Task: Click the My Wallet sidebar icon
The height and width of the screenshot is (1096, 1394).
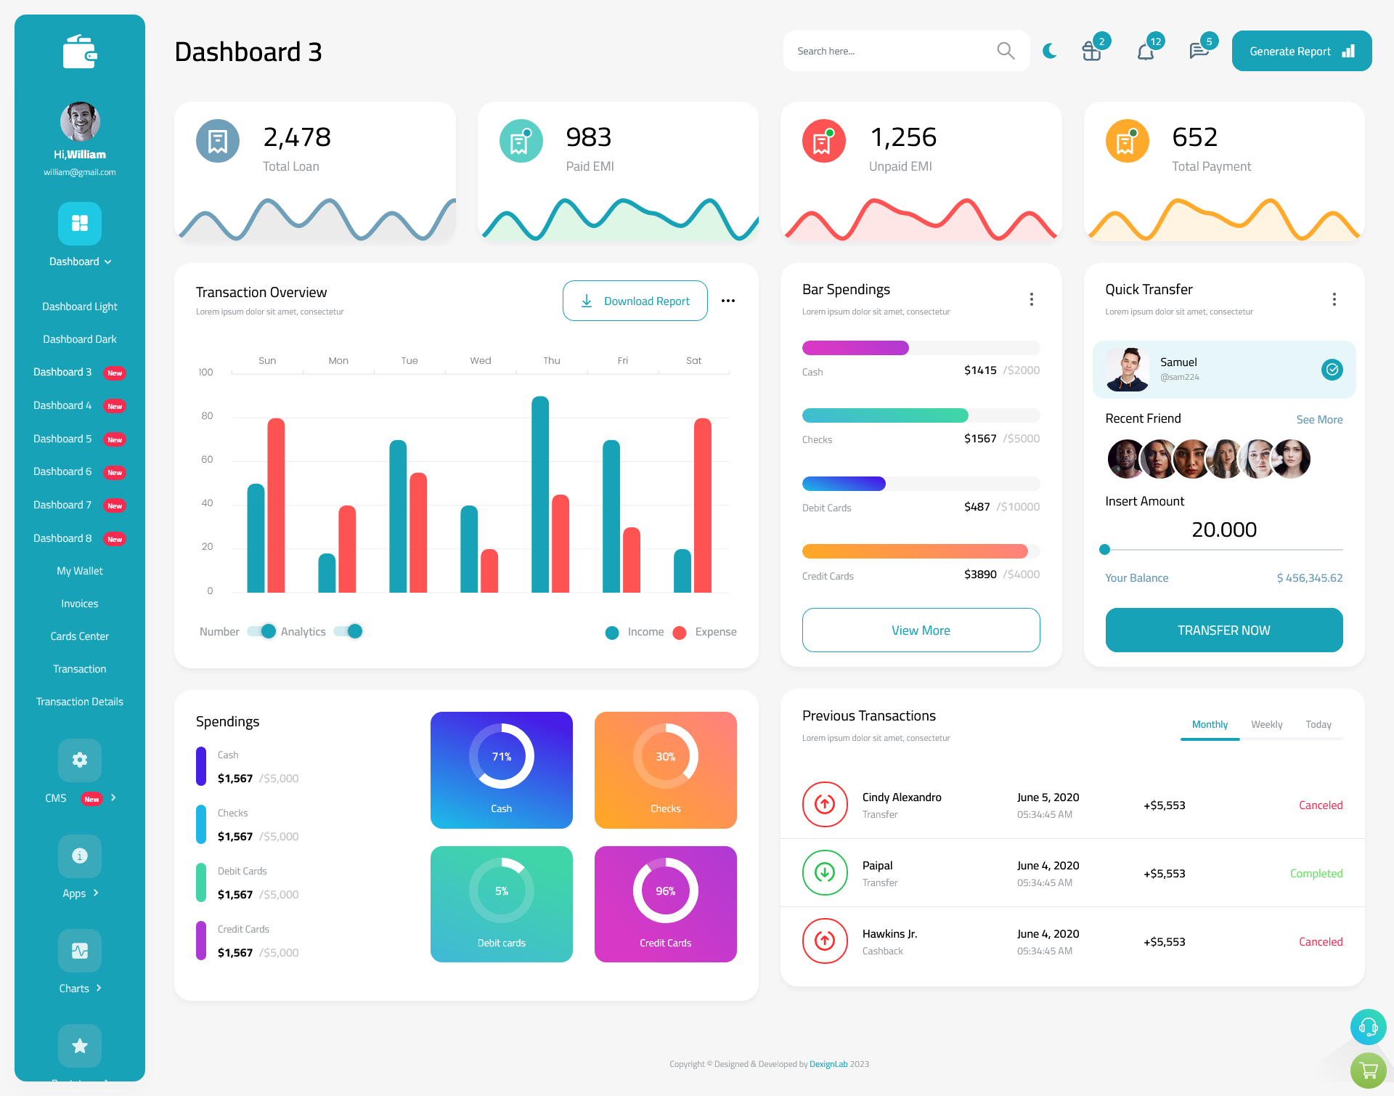Action: 79,569
